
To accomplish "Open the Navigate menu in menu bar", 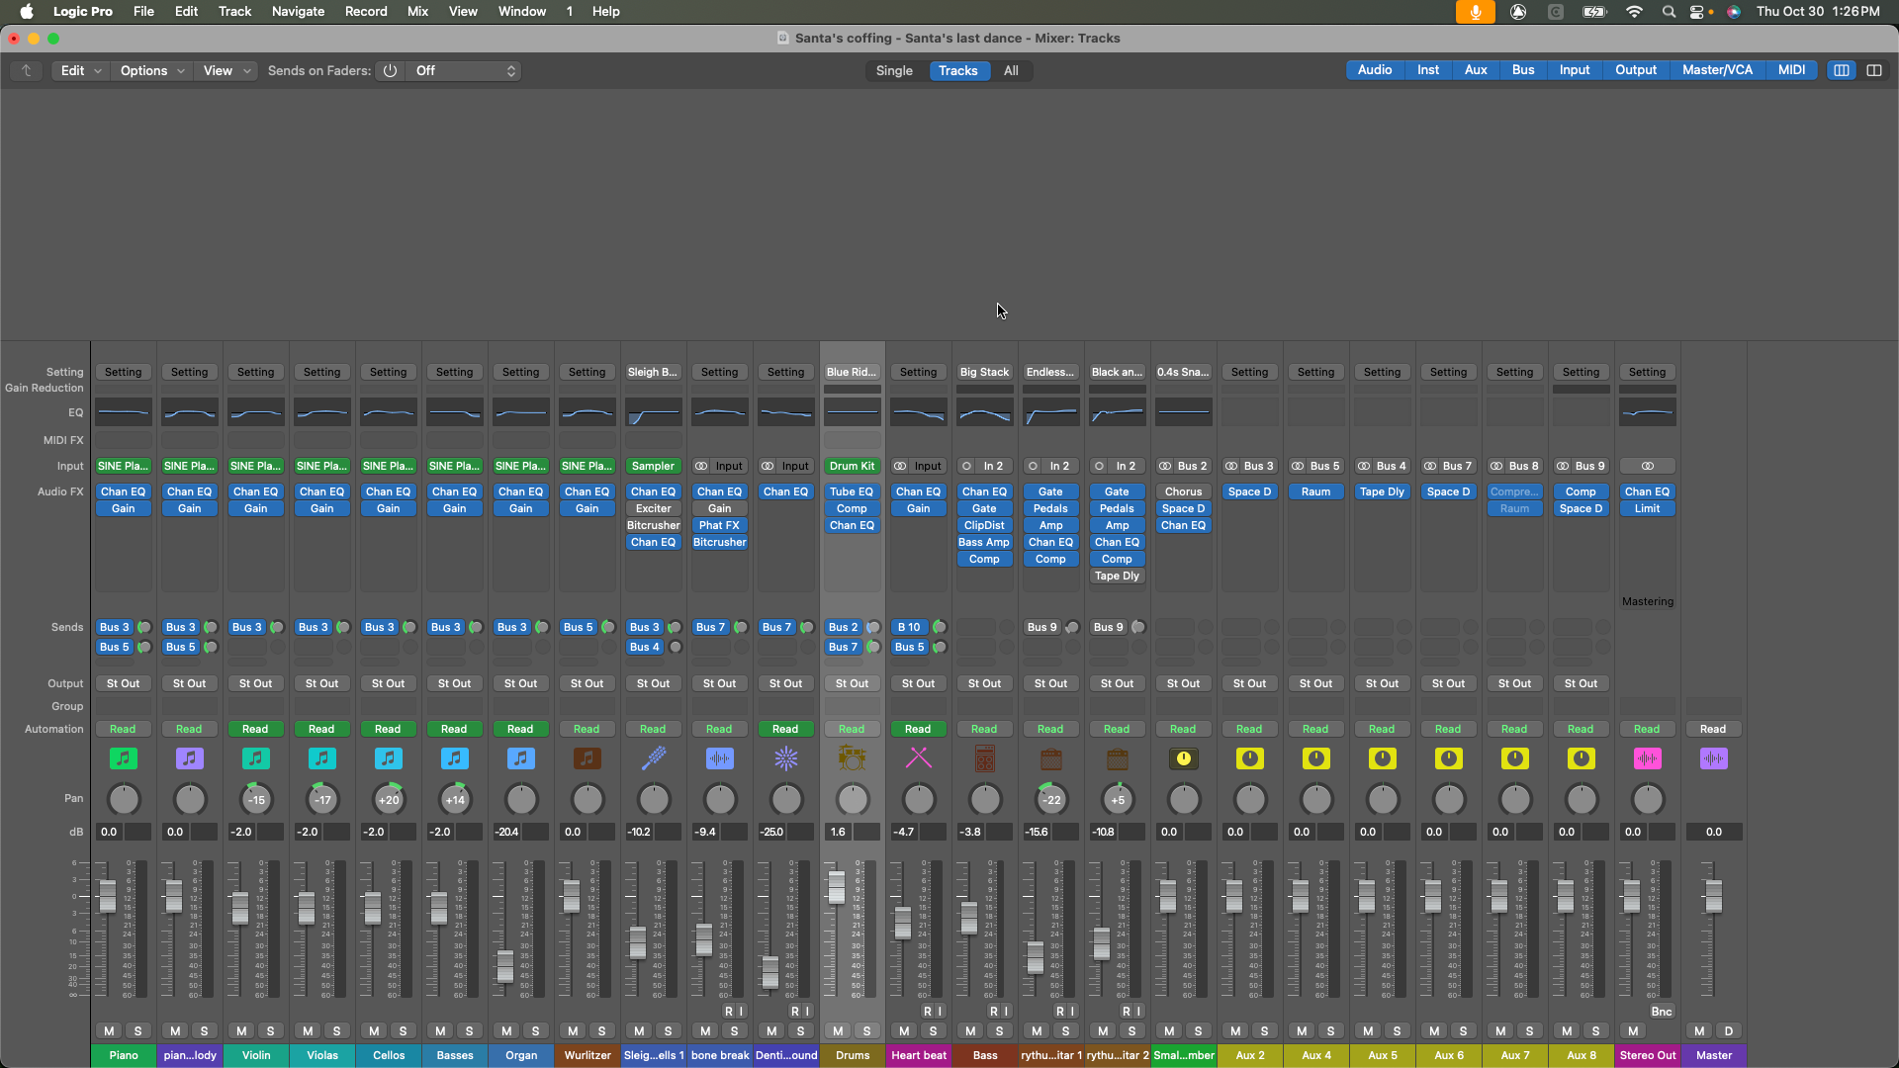I will coord(298,11).
